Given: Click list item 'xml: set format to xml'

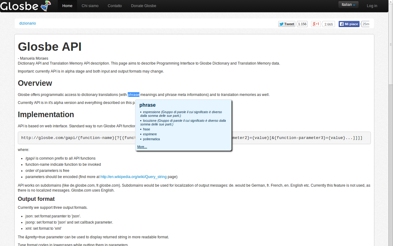Looking at the screenshot, I should pyautogui.click(x=44, y=228).
